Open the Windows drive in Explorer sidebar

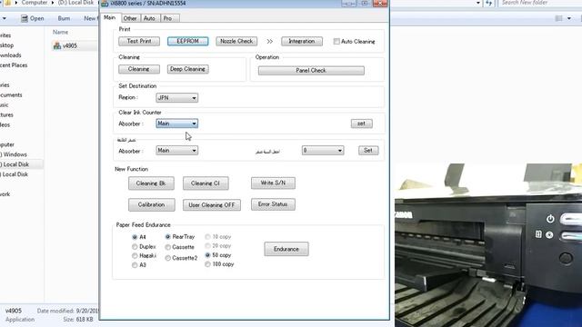click(x=15, y=154)
